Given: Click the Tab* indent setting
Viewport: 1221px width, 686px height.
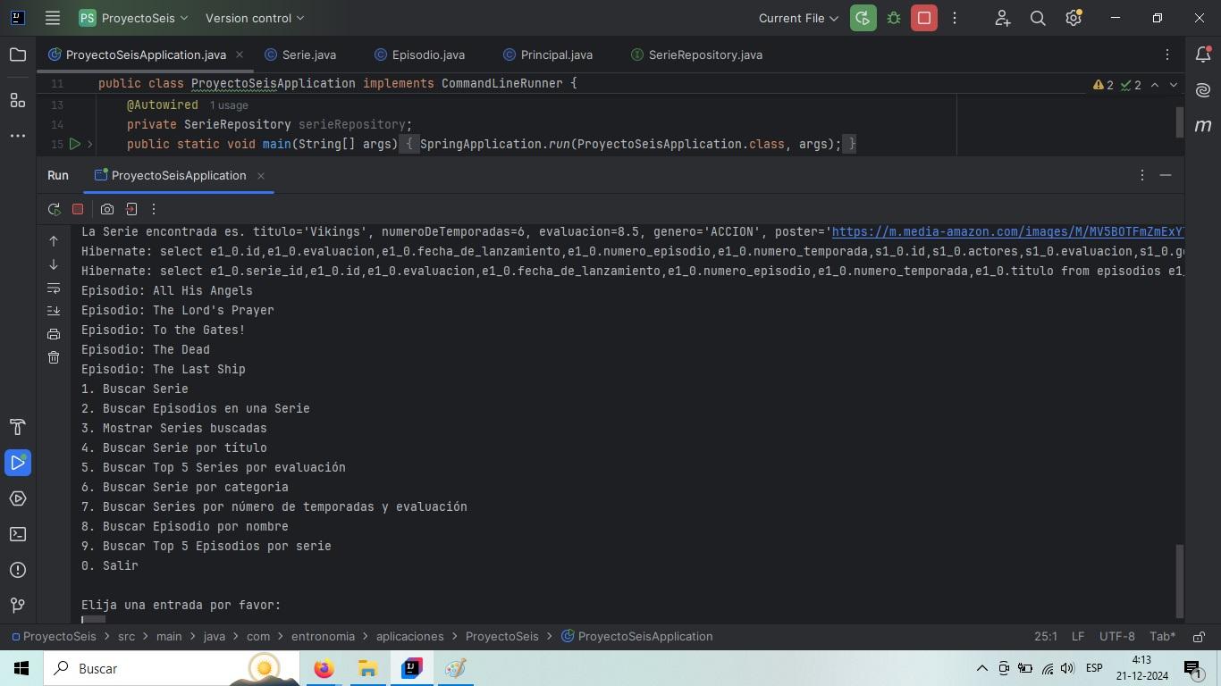Looking at the screenshot, I should (x=1162, y=637).
